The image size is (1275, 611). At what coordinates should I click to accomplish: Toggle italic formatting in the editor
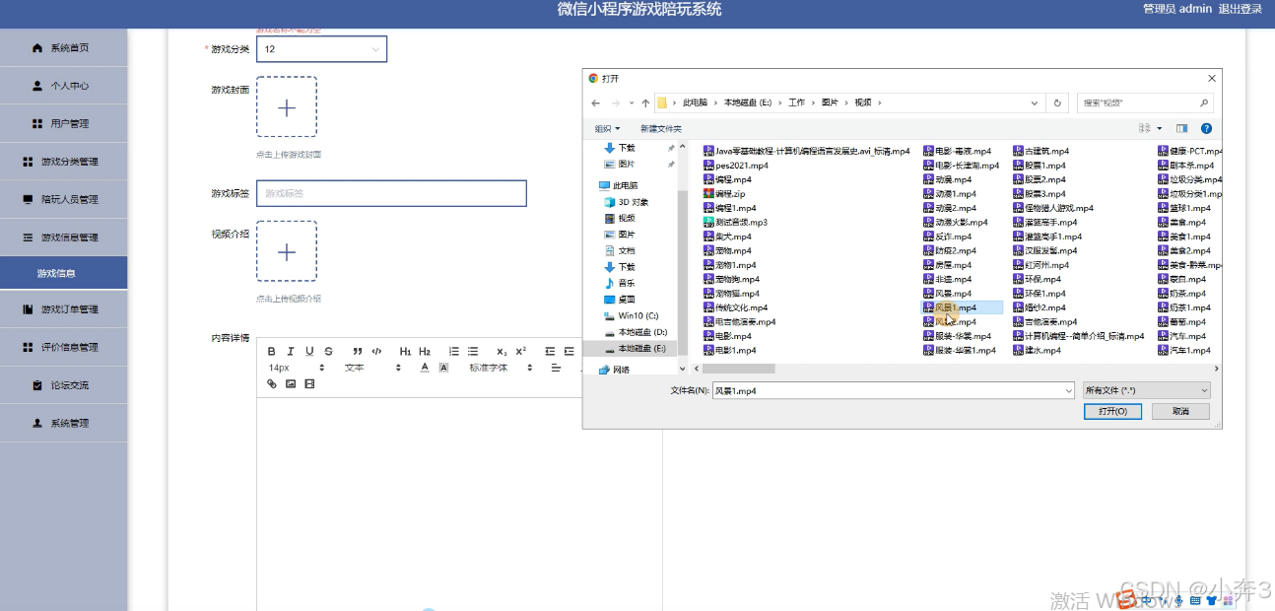point(291,352)
